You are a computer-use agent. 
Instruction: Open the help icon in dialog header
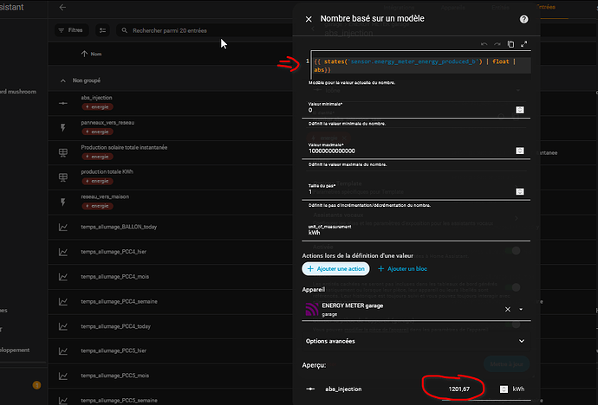(x=523, y=19)
